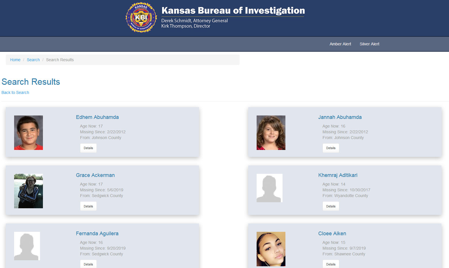Open Grace Ackerman name link

click(x=95, y=175)
